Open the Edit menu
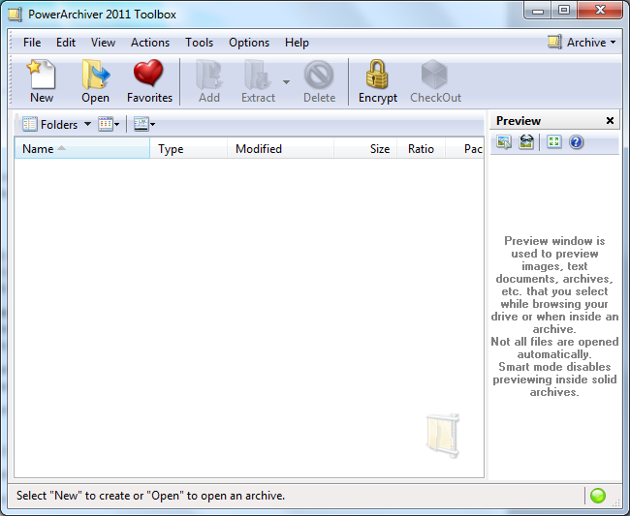 click(66, 43)
